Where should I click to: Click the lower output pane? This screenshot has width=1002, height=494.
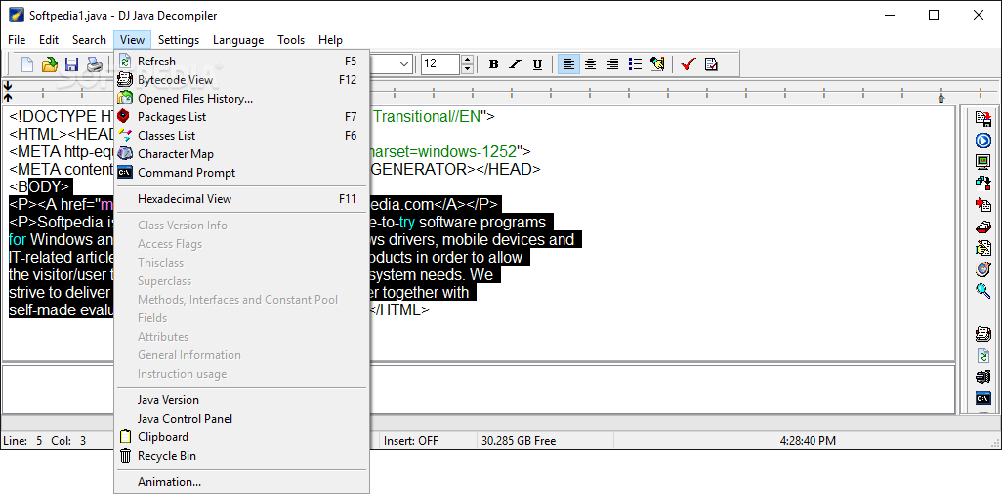tap(478, 390)
